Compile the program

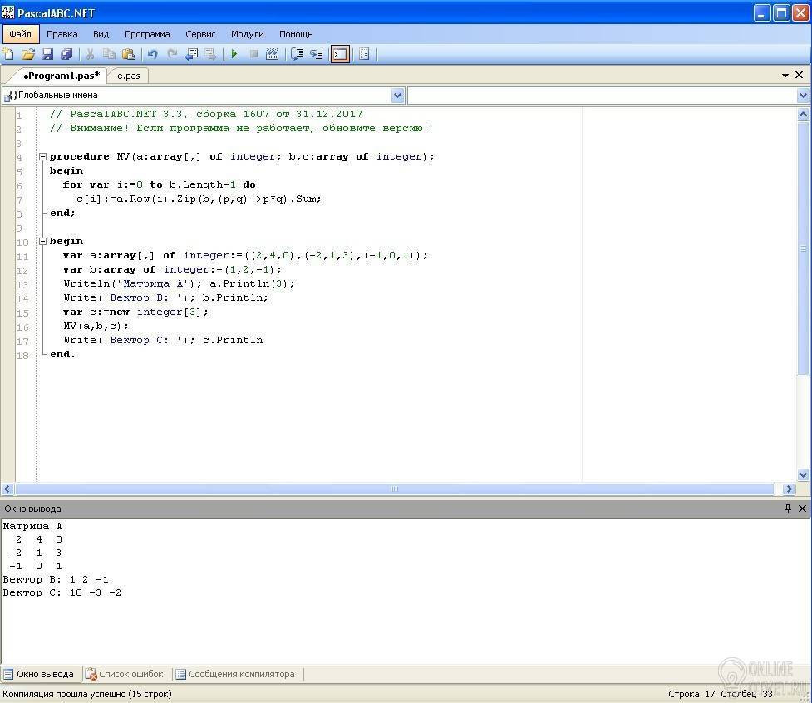click(x=273, y=54)
